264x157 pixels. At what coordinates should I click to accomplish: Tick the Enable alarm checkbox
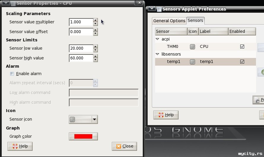[12, 74]
